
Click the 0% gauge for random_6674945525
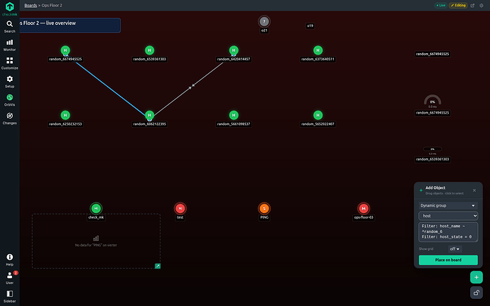[432, 101]
